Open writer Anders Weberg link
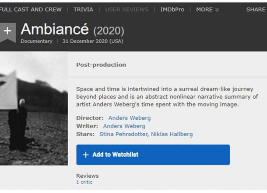The height and width of the screenshot is (193, 267). [124, 126]
